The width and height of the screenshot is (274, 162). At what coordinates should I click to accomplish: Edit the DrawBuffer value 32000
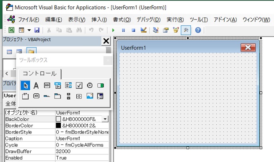[82, 151]
